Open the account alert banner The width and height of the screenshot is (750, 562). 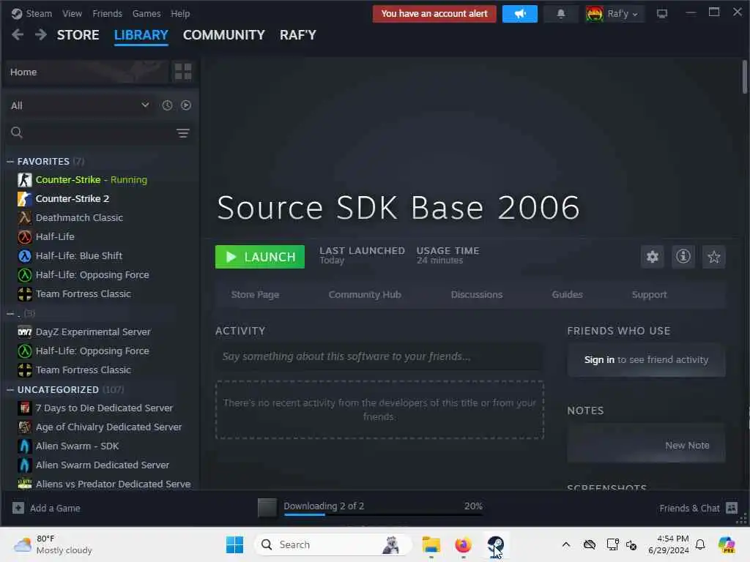click(x=434, y=14)
